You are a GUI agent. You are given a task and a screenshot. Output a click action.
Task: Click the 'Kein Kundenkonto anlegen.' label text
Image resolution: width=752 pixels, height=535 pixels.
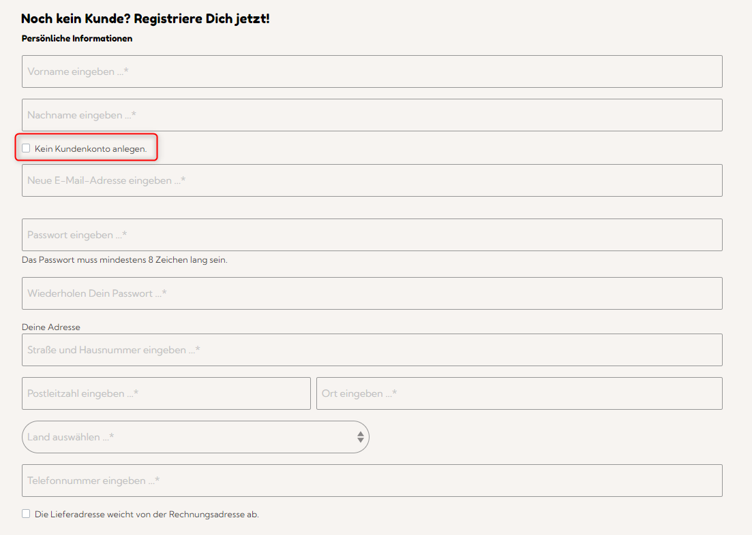(91, 148)
